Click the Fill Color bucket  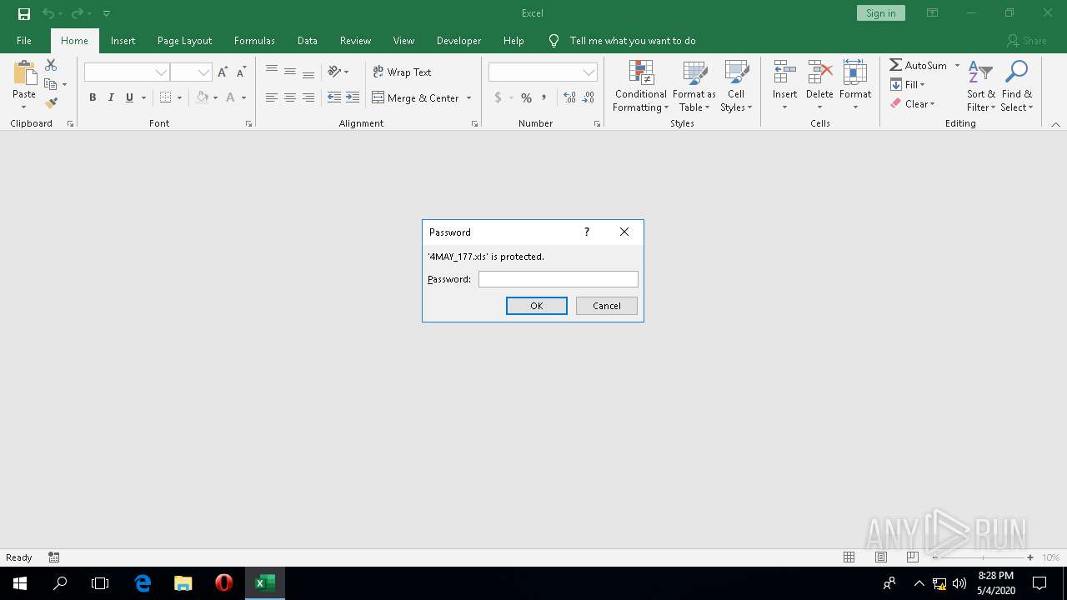coord(203,97)
